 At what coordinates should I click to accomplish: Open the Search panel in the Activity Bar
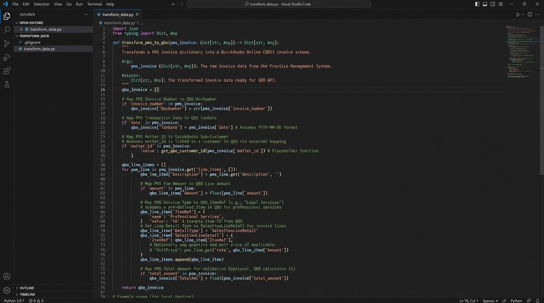coord(6,30)
